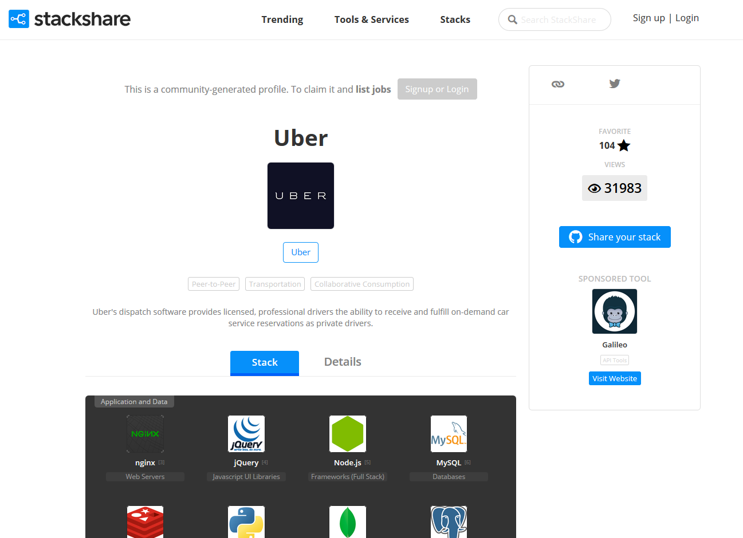Click the favorite star icon
743x538 pixels.
pos(624,145)
